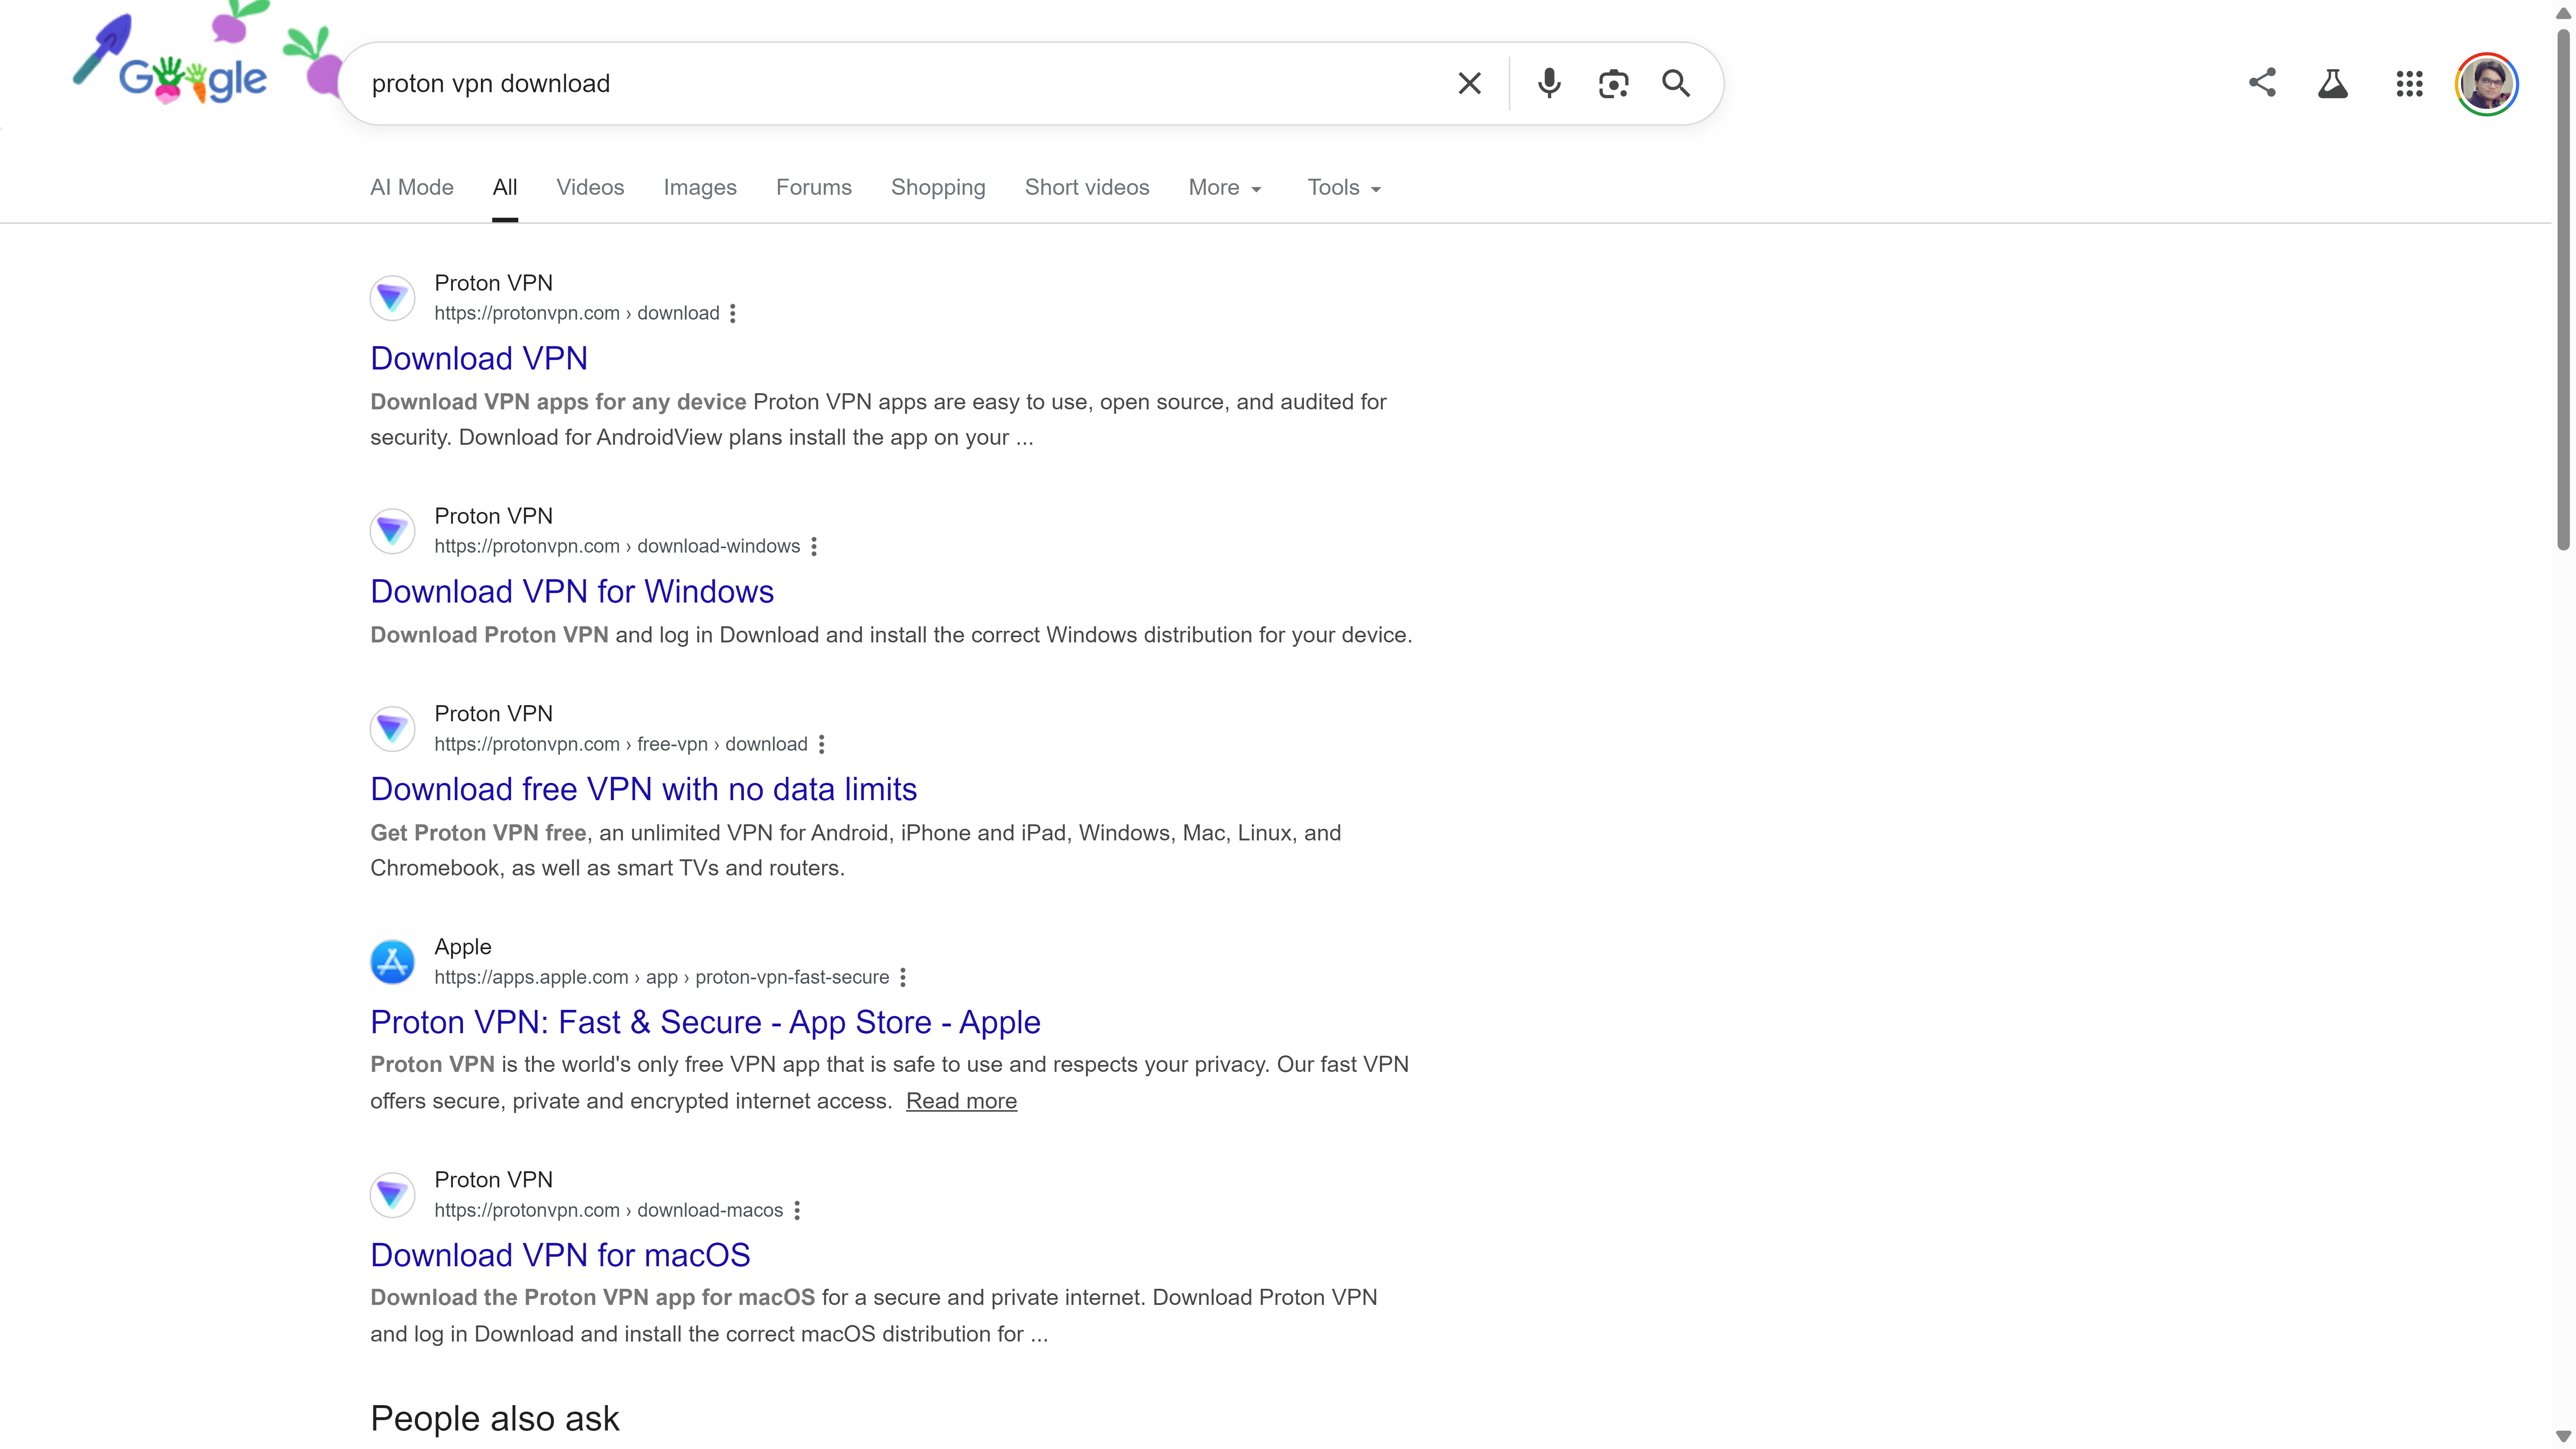Click the Proton VPN favicon beside the free VPN result
2576x1449 pixels.
tap(392, 729)
